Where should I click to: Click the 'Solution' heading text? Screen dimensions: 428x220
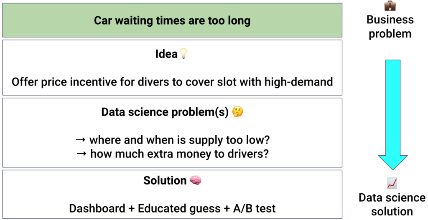tap(165, 180)
